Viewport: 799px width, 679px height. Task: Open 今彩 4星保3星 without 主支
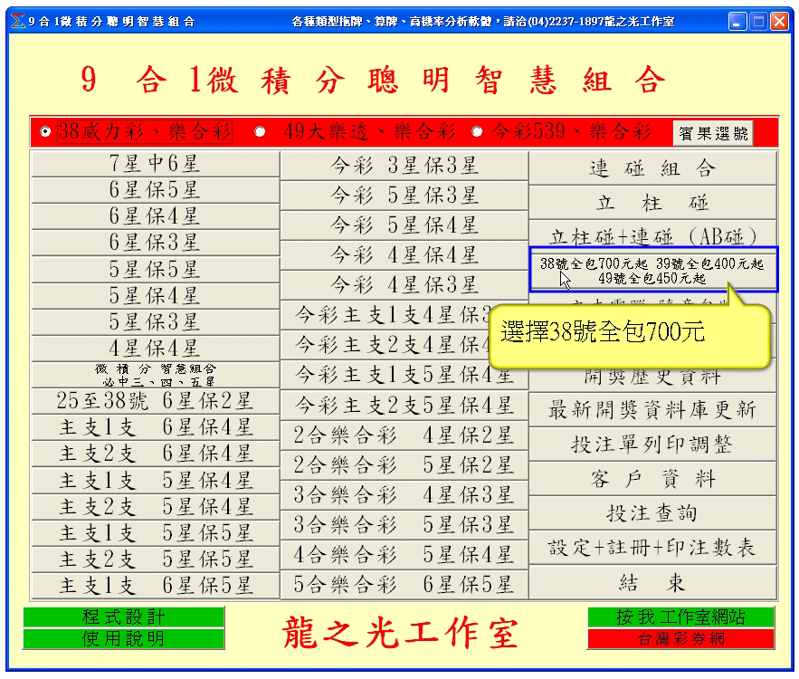pyautogui.click(x=404, y=285)
